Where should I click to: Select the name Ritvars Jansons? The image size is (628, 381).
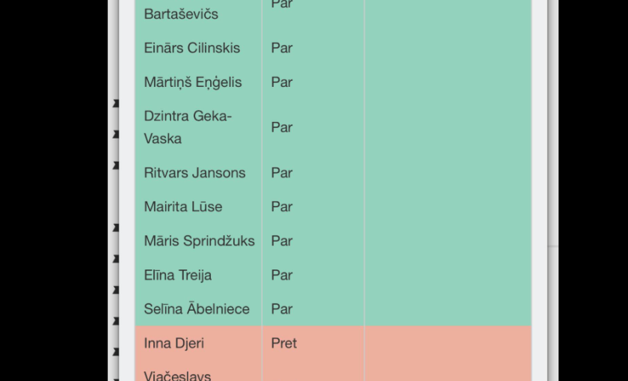tap(194, 173)
